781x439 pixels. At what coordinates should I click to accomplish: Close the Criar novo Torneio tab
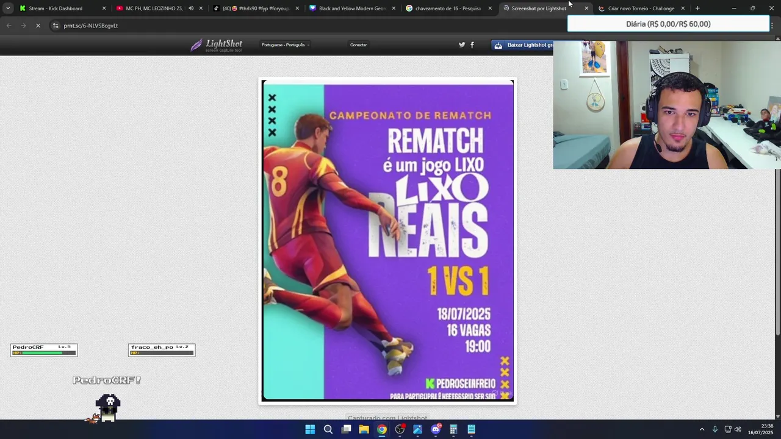click(683, 9)
